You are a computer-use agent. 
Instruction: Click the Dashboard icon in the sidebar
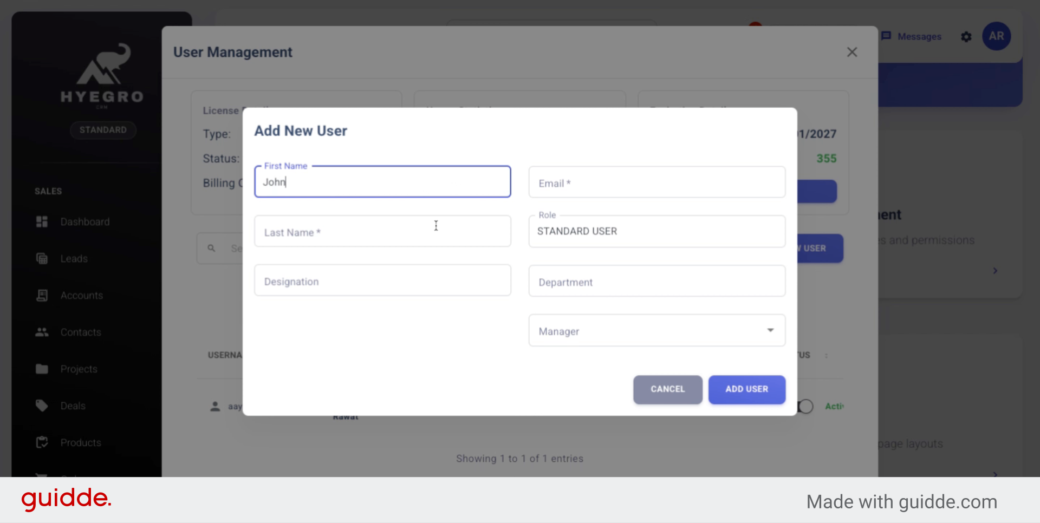(42, 222)
